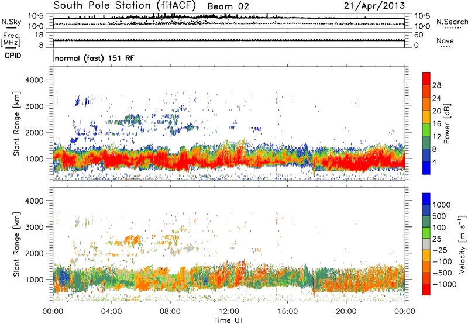Click the '8' frequency axis tick label
The image size is (468, 324).
(41, 45)
